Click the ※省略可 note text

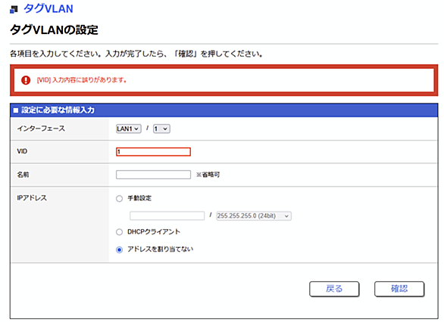point(208,175)
